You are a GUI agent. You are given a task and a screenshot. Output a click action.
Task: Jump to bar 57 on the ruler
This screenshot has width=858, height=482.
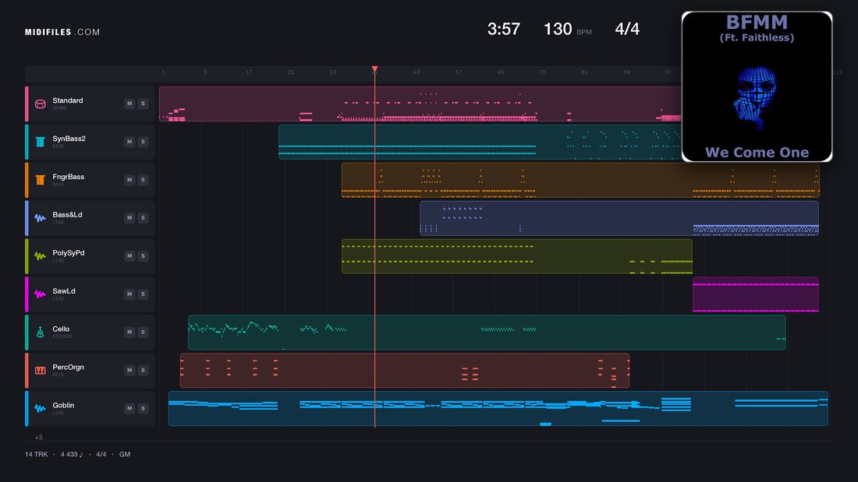coord(459,72)
